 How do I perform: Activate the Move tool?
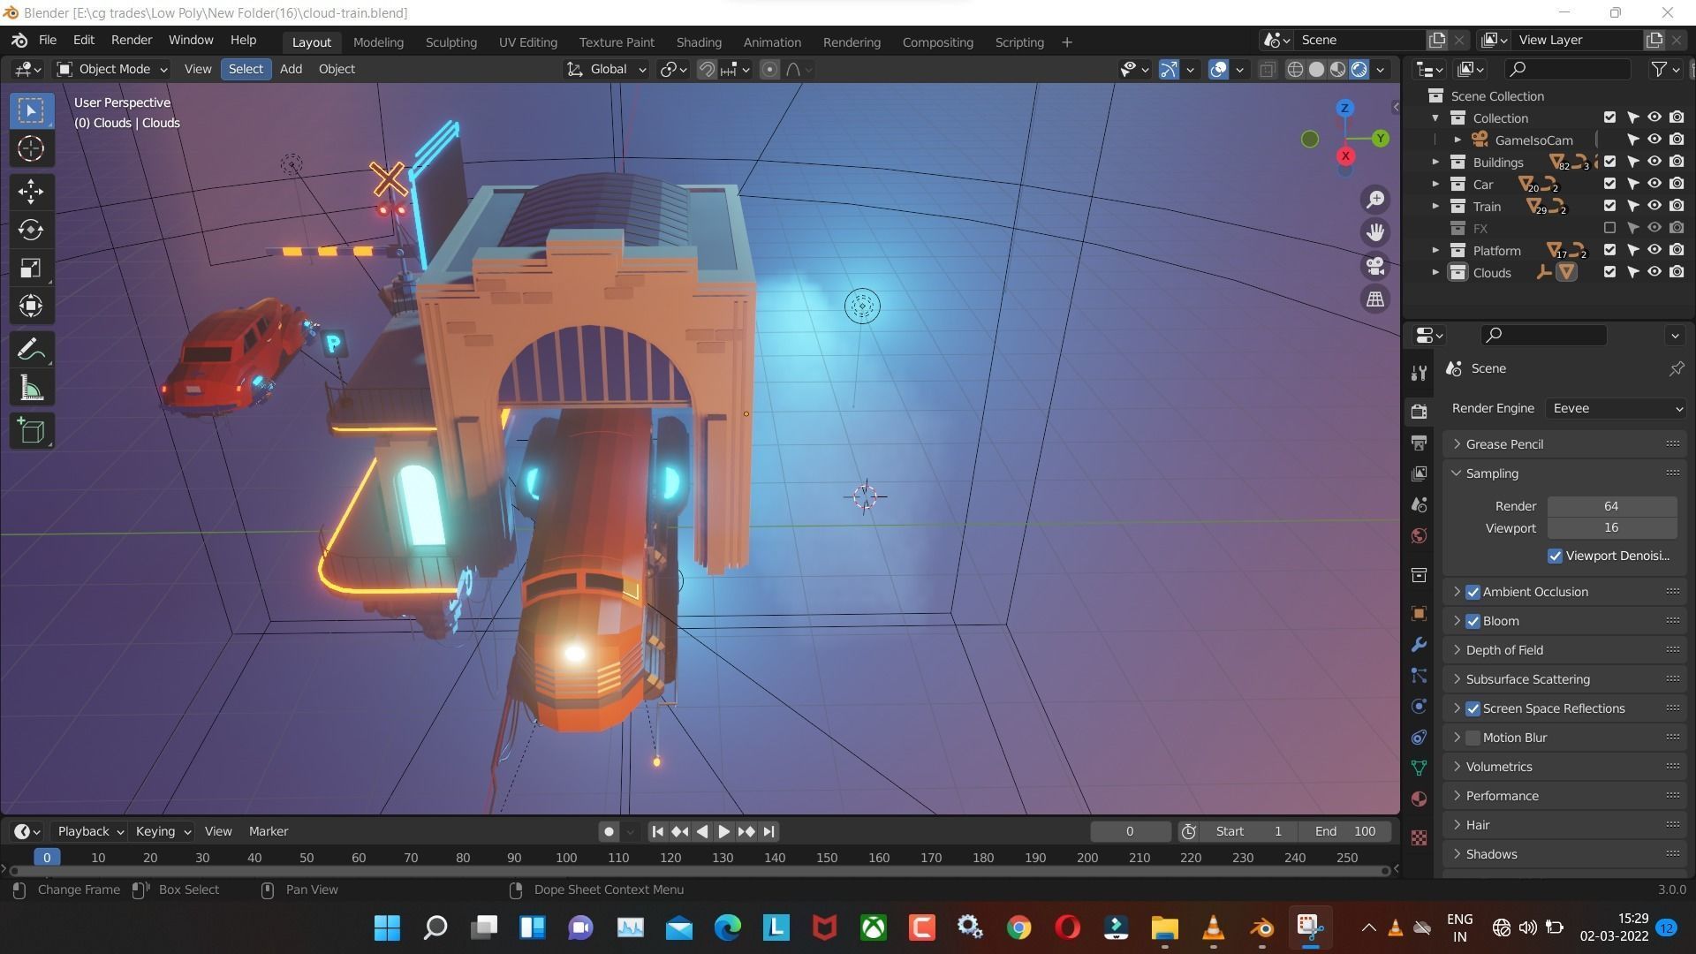coord(31,191)
